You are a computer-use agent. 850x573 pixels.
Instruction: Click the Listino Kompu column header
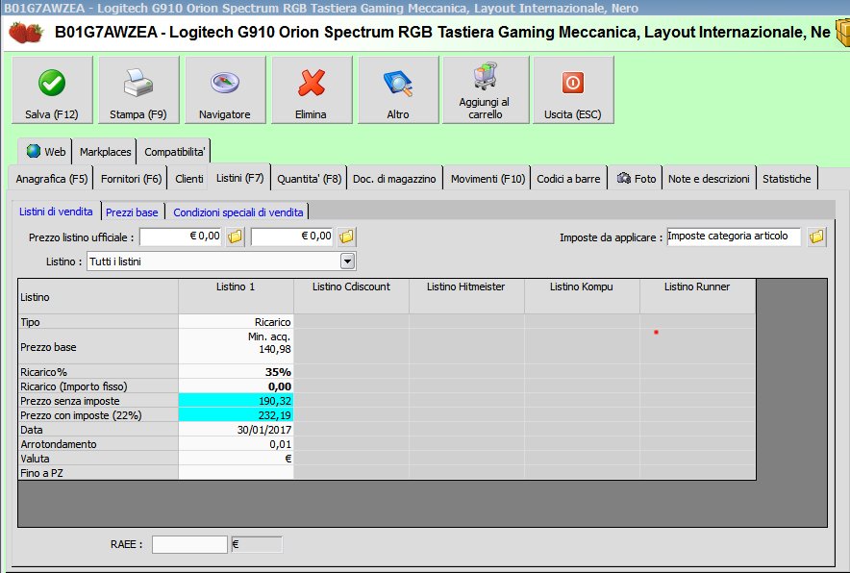pyautogui.click(x=582, y=296)
